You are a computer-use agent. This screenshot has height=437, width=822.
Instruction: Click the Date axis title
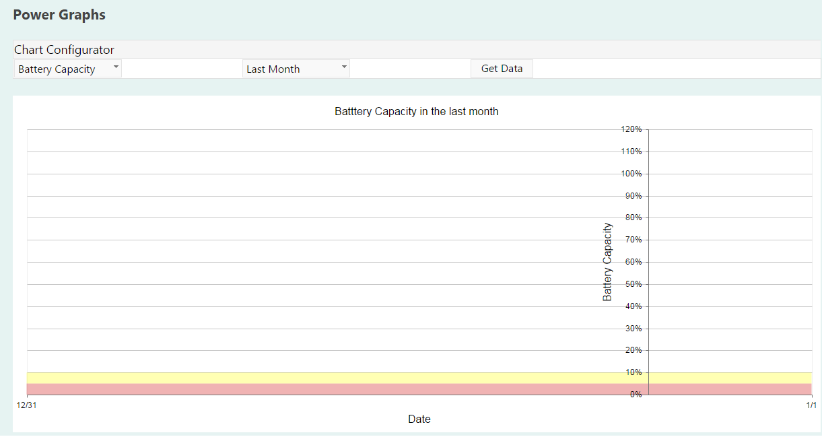coord(419,419)
